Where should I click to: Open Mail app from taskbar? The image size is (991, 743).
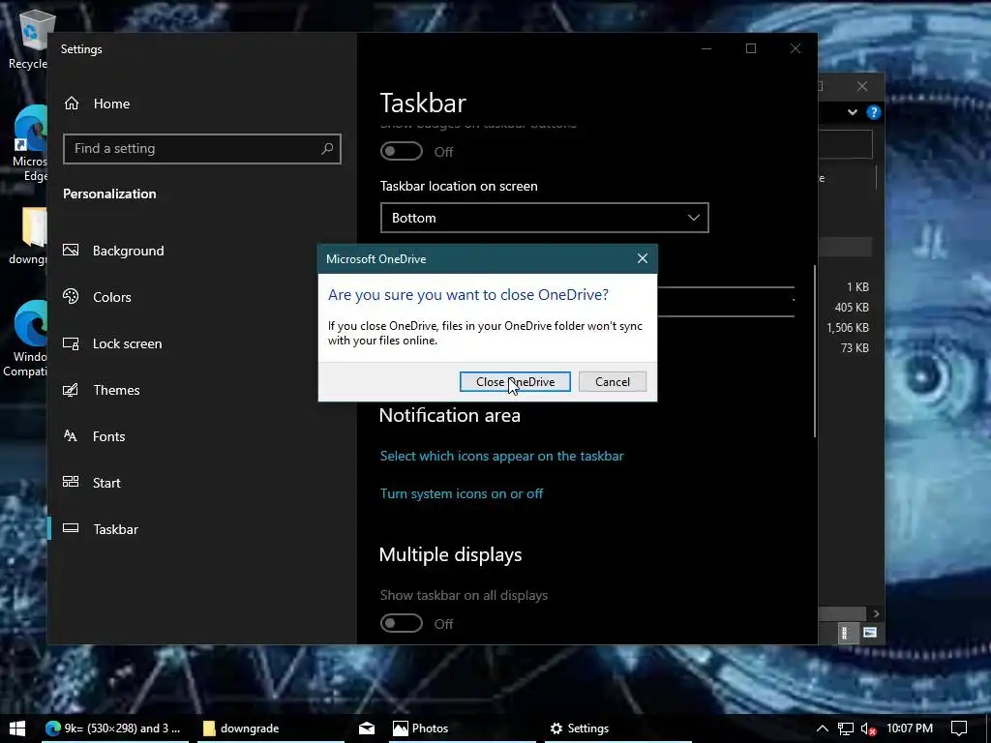coord(367,728)
